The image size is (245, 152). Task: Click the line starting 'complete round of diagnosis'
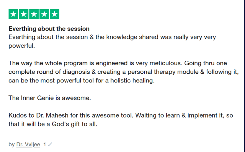tap(124, 72)
